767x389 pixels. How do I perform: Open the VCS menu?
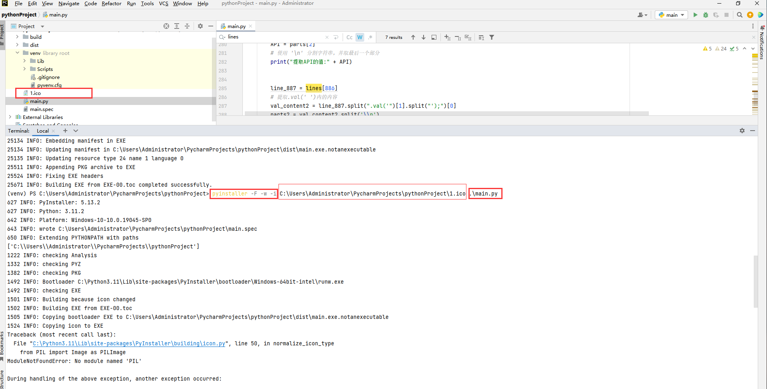pyautogui.click(x=163, y=4)
